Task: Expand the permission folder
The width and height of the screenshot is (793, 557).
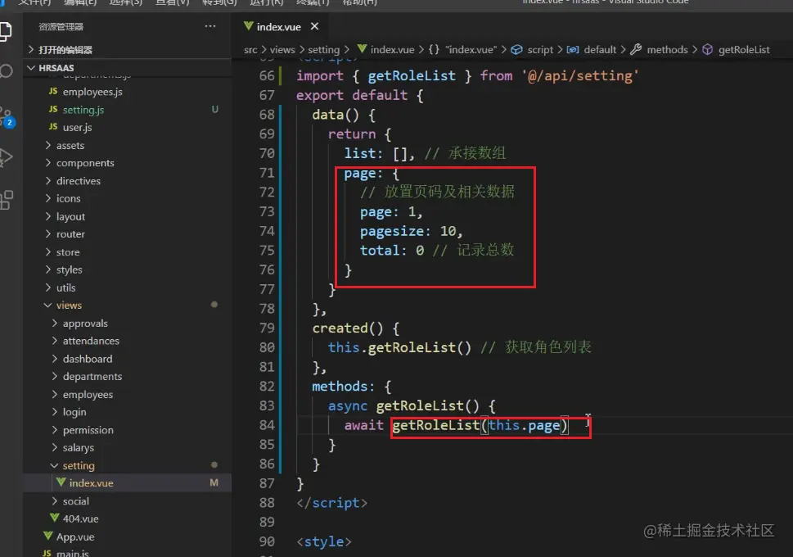Action: tap(88, 430)
